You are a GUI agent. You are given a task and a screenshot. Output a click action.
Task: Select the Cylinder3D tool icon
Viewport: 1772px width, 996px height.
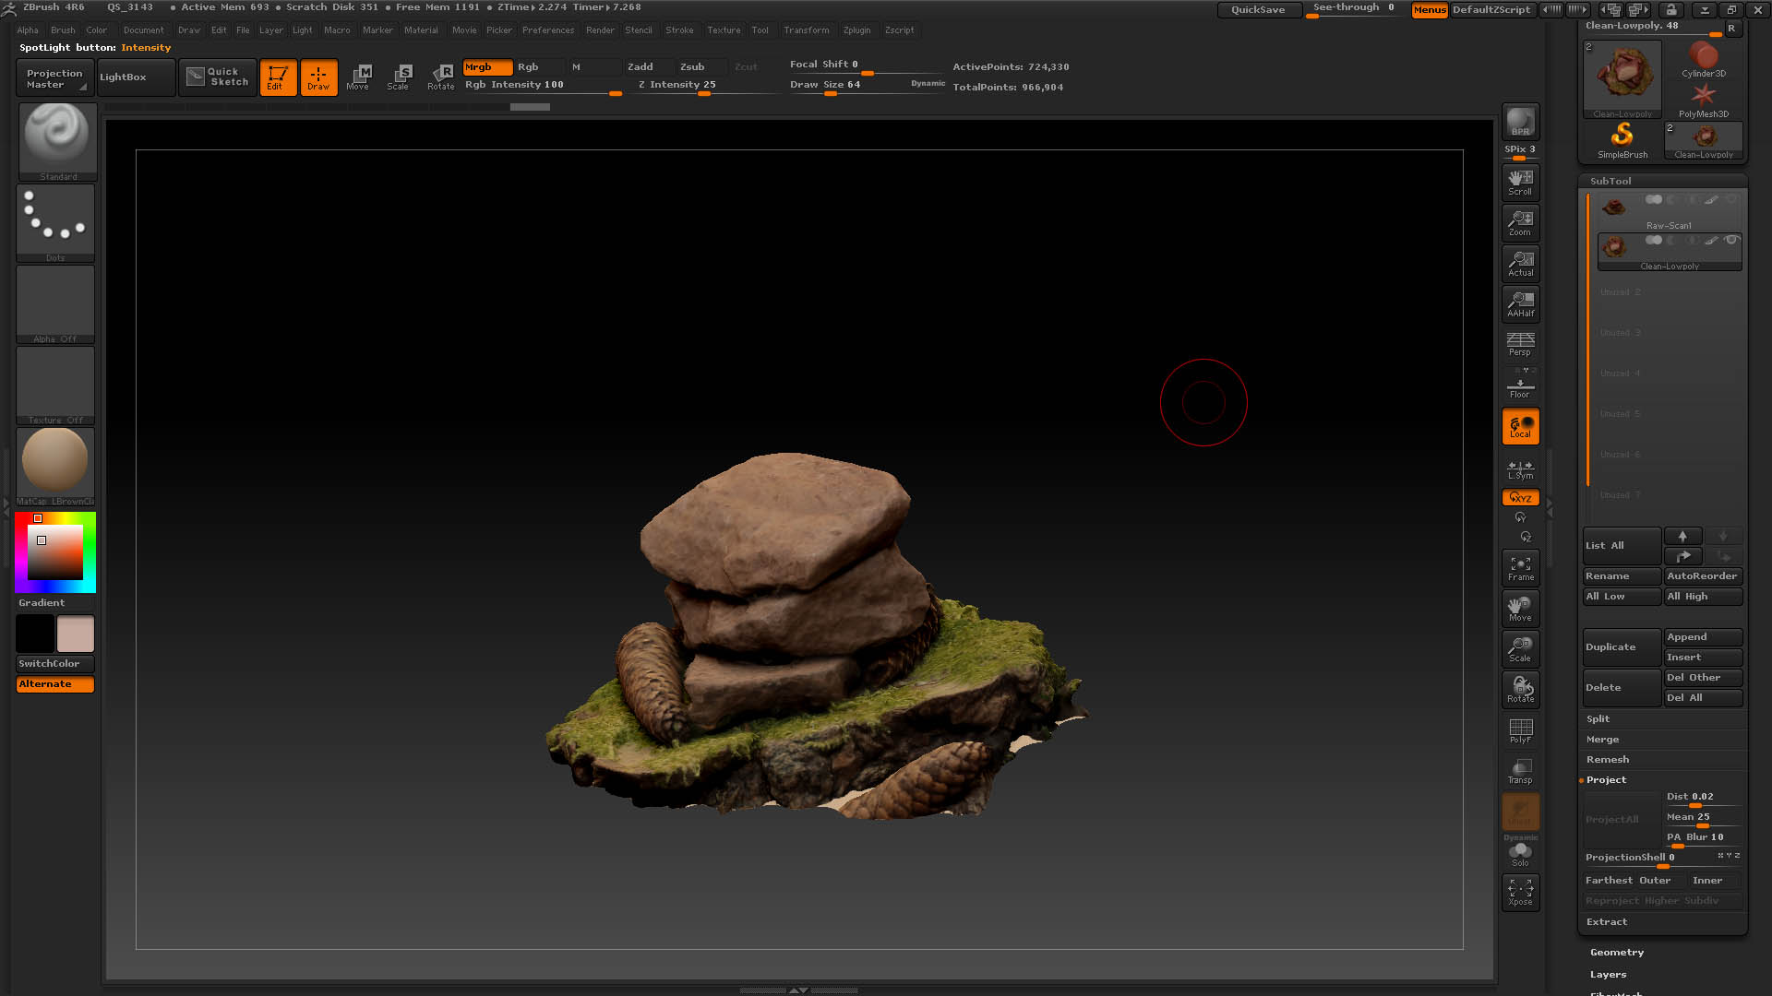coord(1704,60)
